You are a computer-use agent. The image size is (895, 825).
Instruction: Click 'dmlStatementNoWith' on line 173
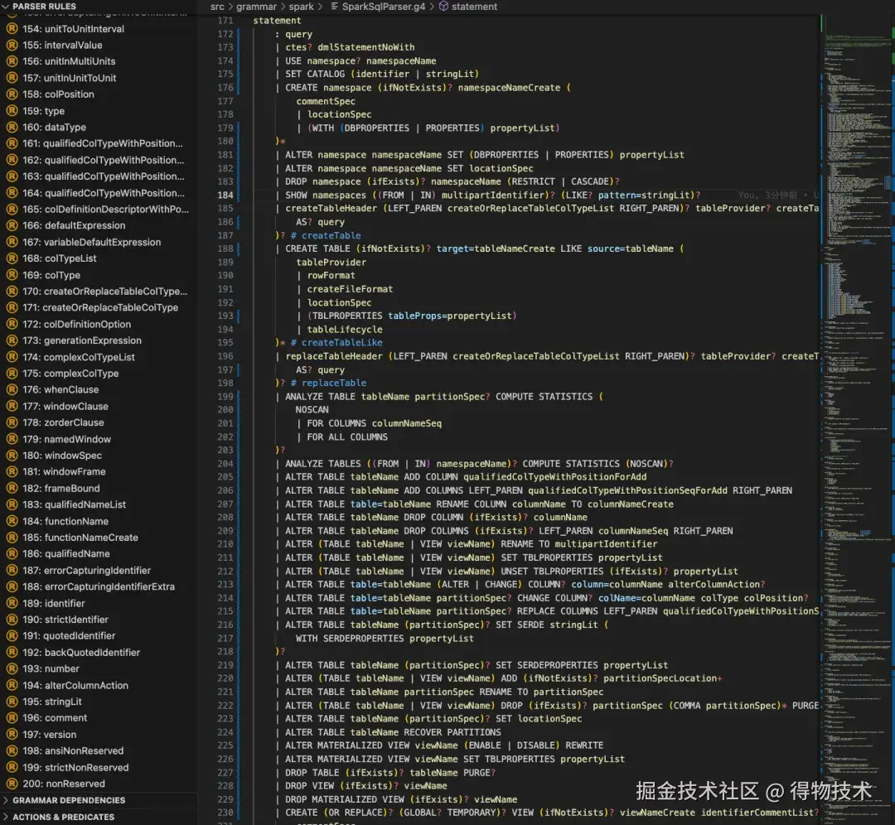(366, 47)
